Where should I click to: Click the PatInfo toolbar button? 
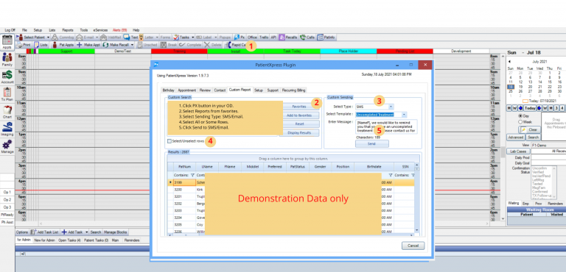326,37
